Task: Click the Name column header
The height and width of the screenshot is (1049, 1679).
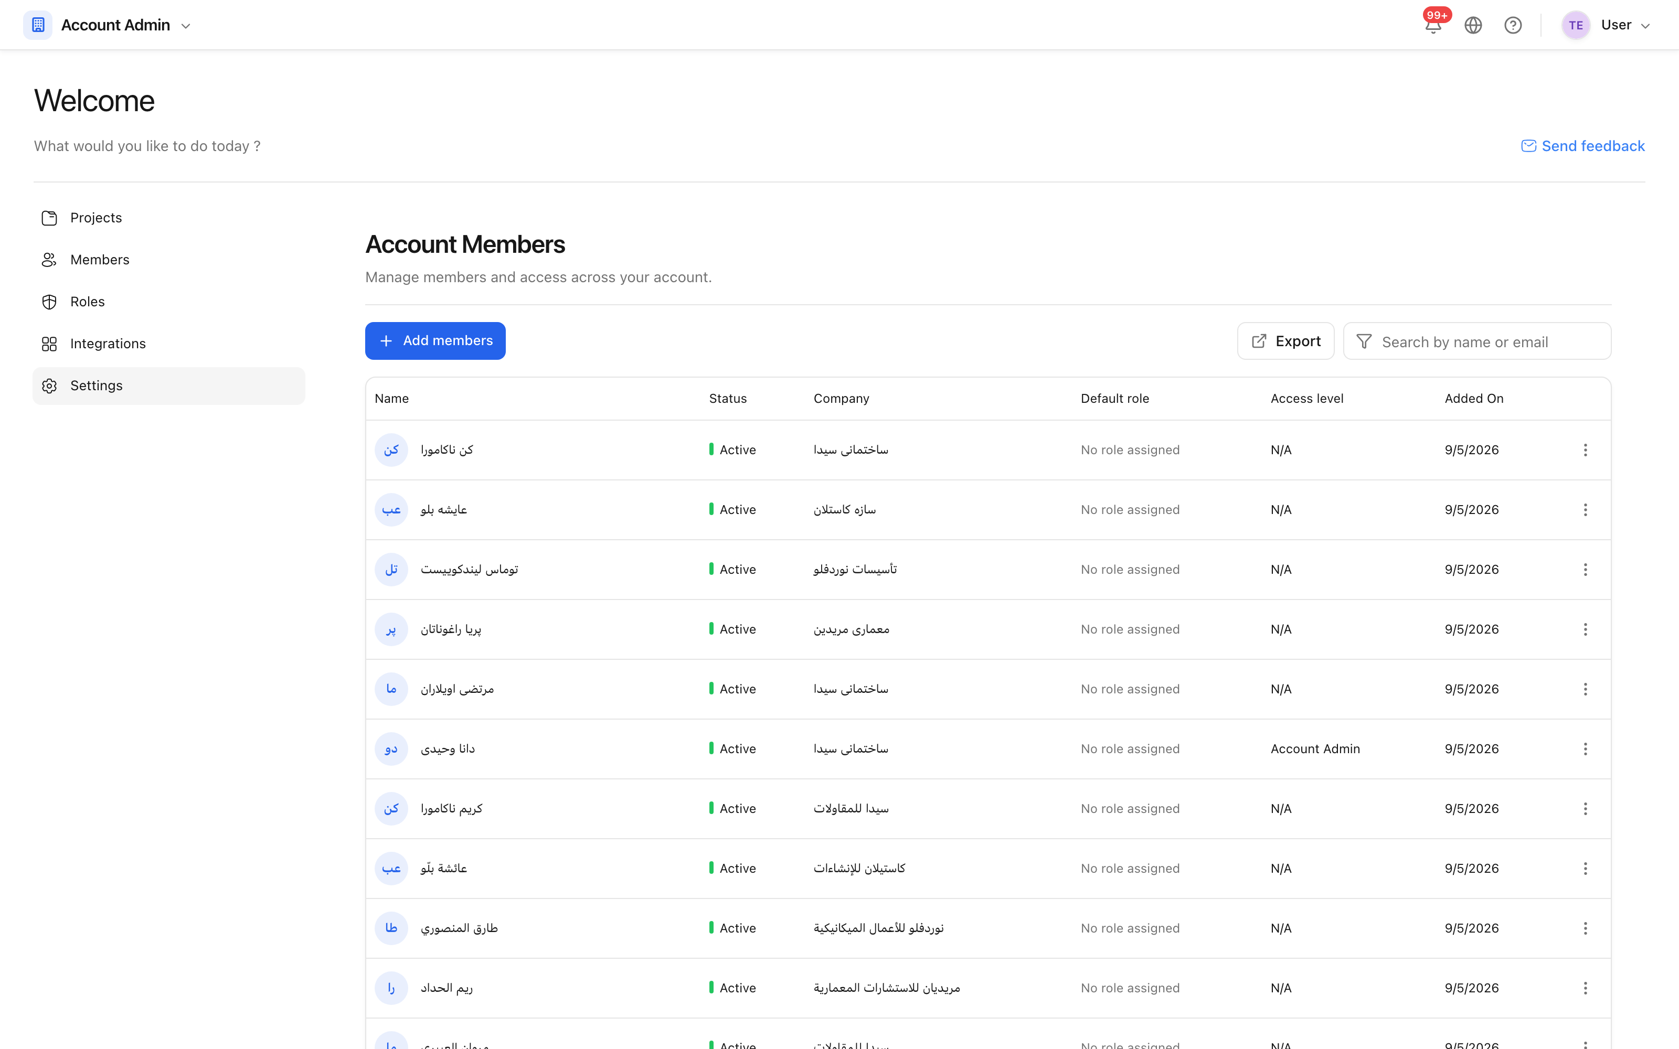Action: pyautogui.click(x=391, y=399)
